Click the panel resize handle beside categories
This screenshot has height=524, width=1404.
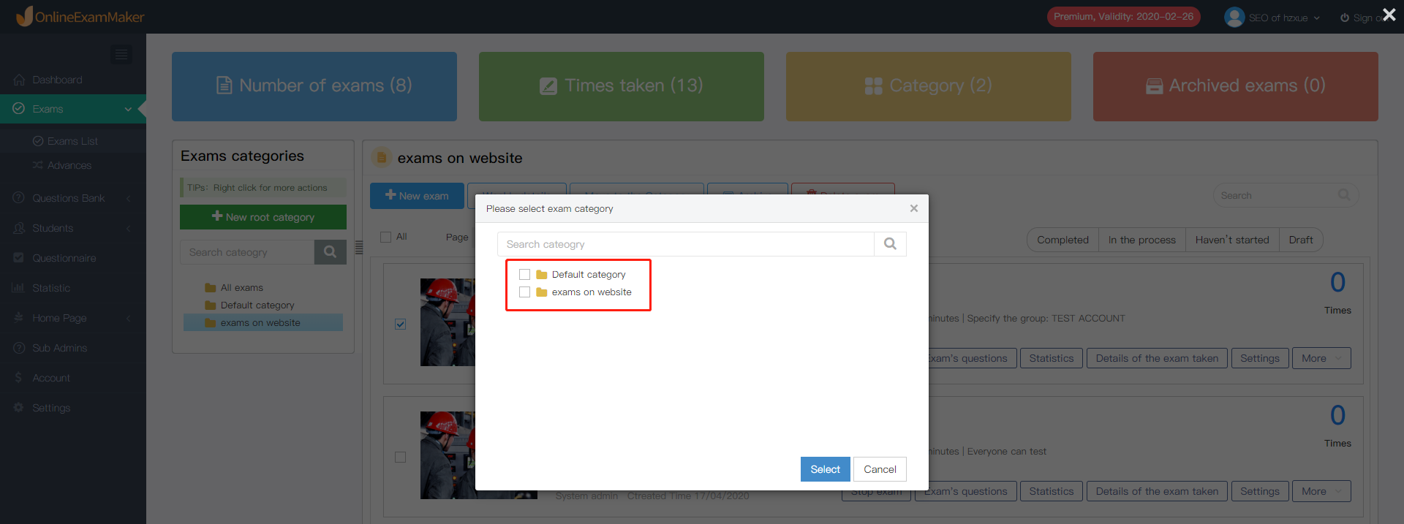[359, 247]
